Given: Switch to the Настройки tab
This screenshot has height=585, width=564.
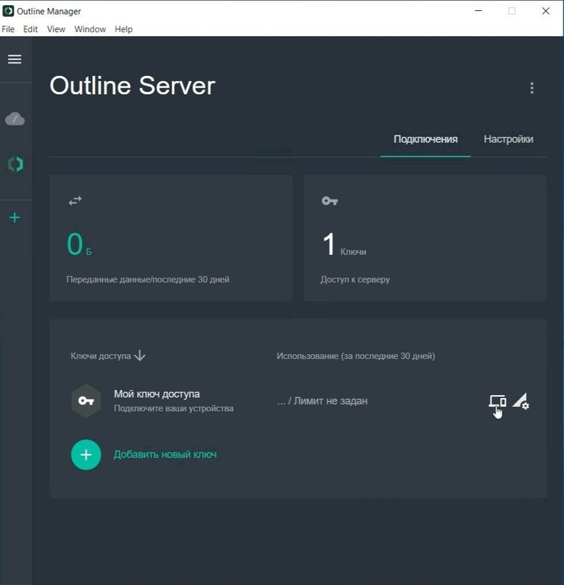Looking at the screenshot, I should pyautogui.click(x=508, y=139).
